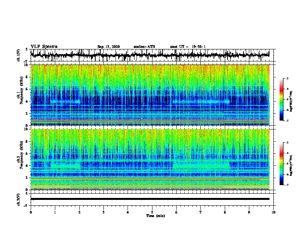Click the time axis tick label "5"
The height and width of the screenshot is (238, 308).
(152, 212)
